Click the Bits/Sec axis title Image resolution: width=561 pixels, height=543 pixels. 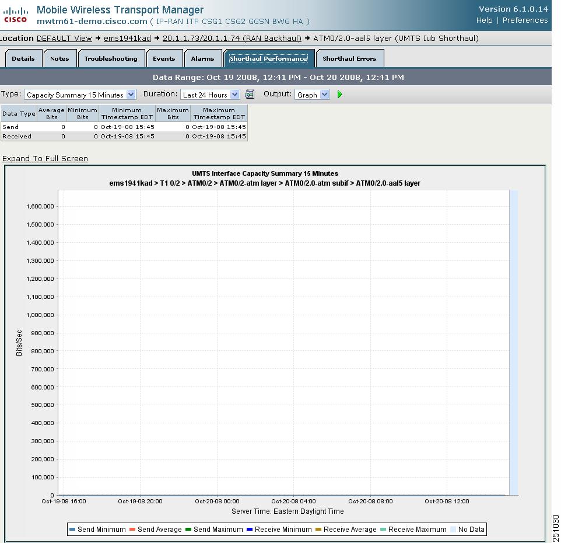[19, 343]
